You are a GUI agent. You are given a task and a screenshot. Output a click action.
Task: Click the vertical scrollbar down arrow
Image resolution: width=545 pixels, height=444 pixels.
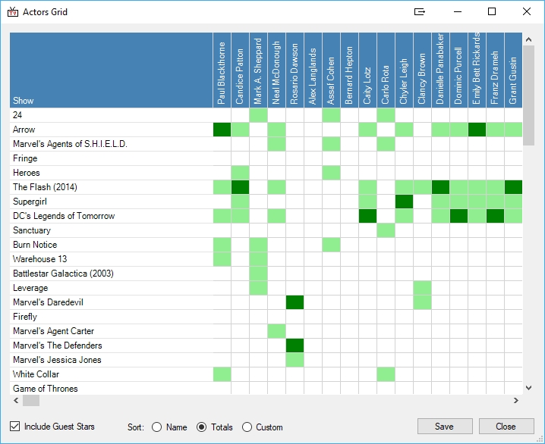click(528, 387)
